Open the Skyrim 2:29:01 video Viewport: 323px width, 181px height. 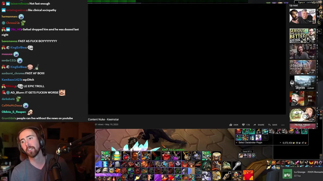pyautogui.click(x=302, y=83)
